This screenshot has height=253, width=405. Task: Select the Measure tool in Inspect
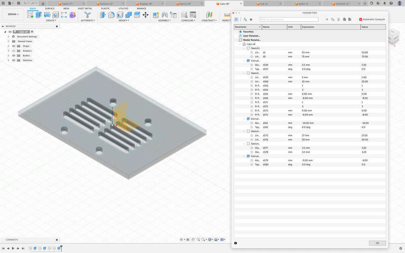(227, 15)
